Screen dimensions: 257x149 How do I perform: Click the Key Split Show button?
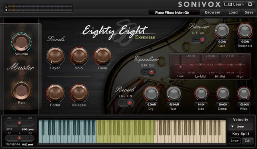click(x=235, y=141)
